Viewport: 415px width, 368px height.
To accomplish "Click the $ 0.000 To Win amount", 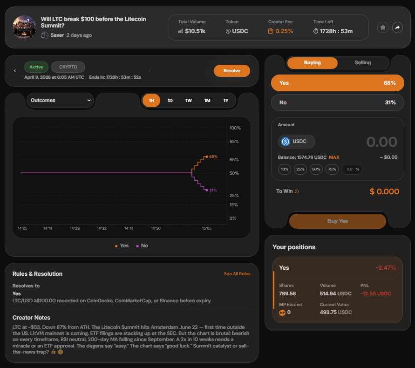I will pos(384,191).
